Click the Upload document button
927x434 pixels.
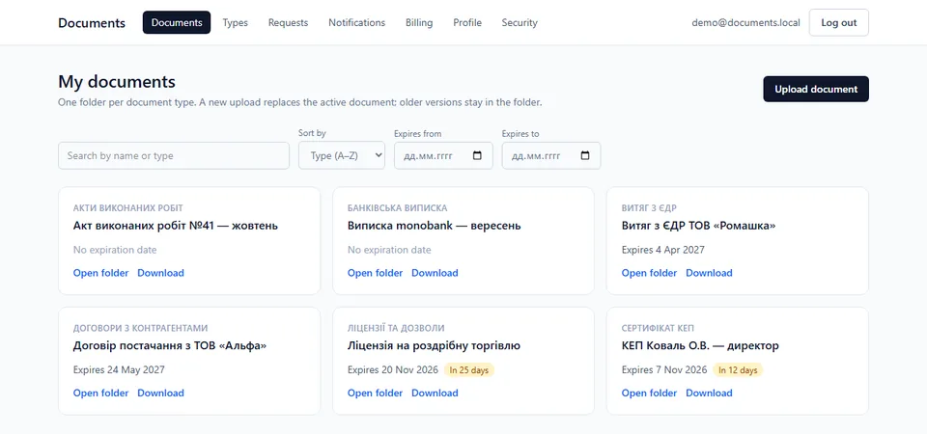[816, 89]
